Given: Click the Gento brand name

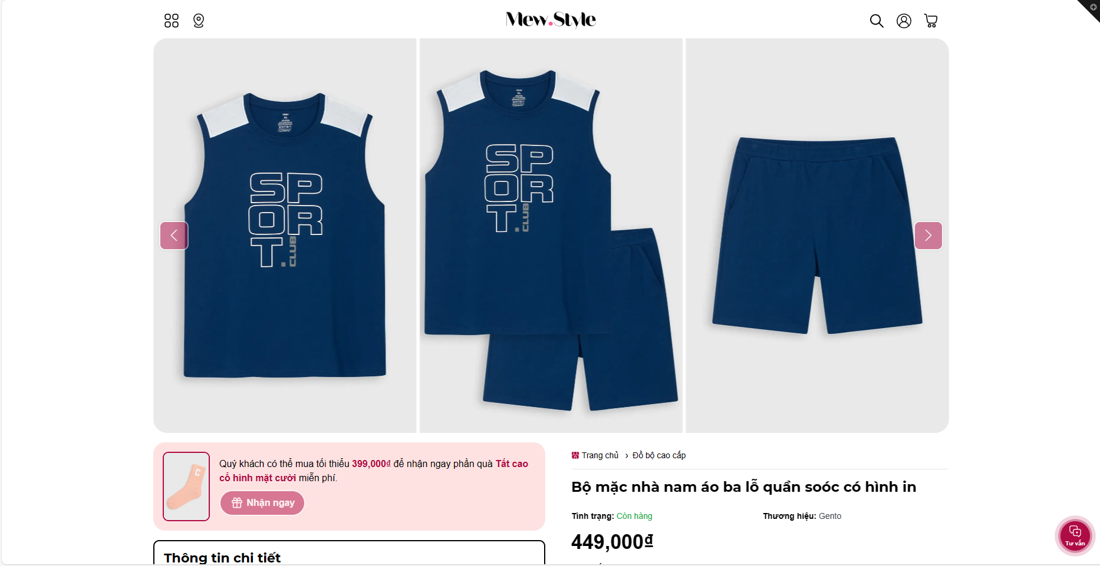Looking at the screenshot, I should point(830,516).
